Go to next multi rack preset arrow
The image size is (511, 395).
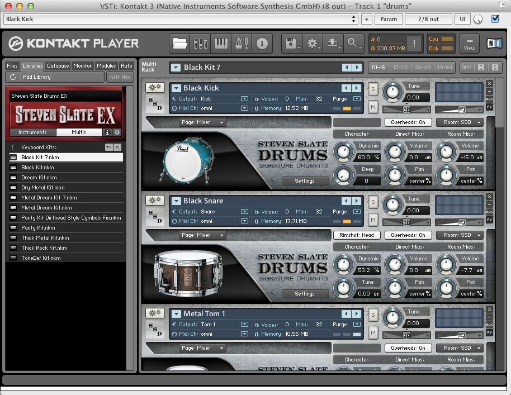pos(357,68)
